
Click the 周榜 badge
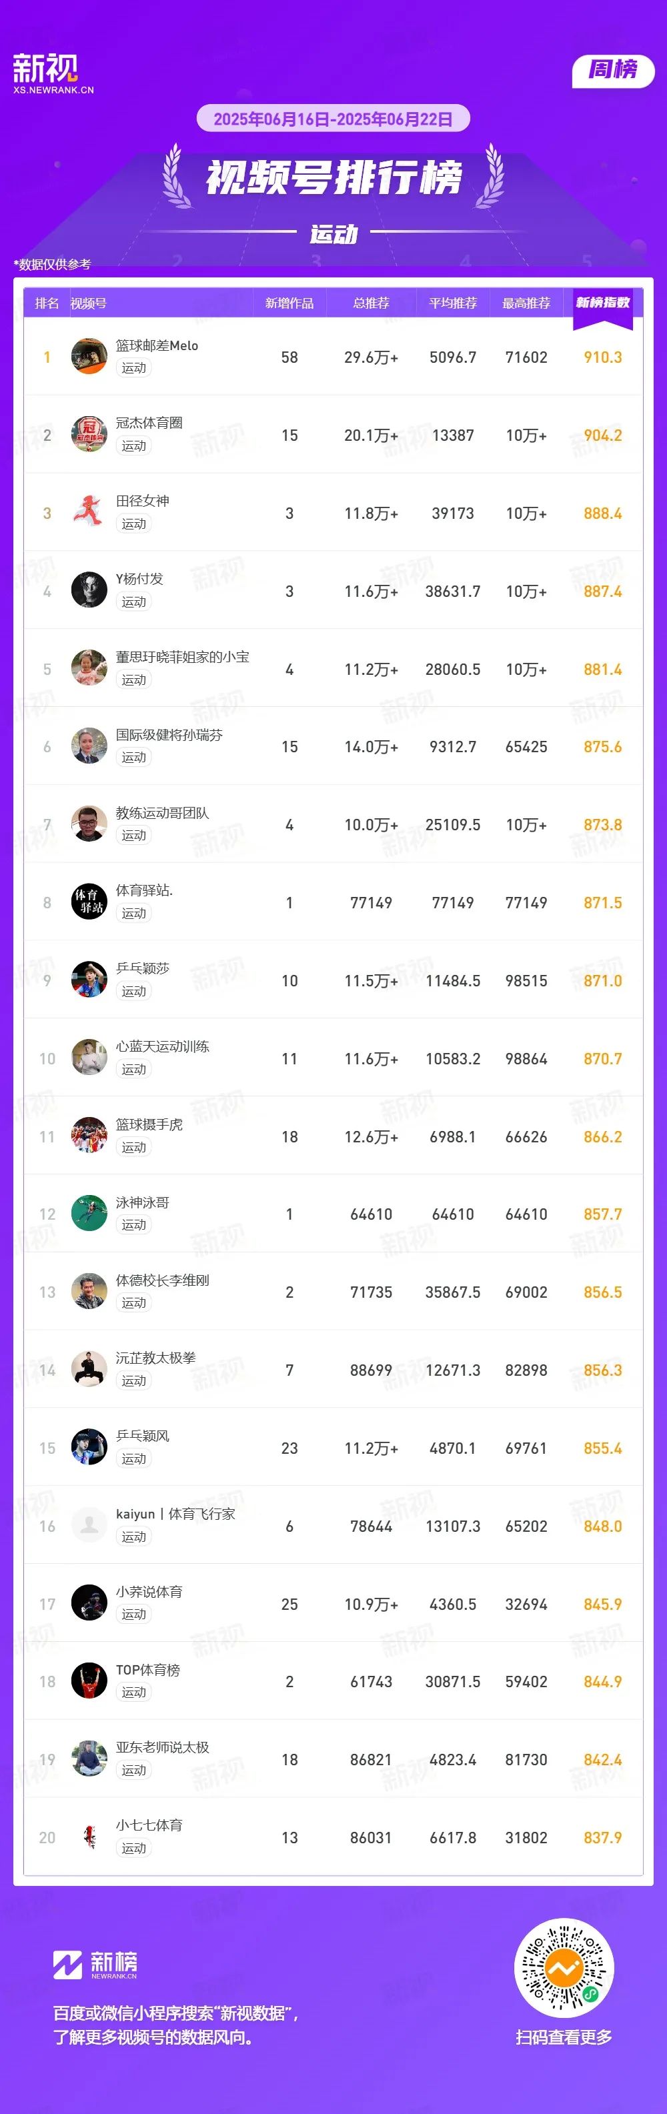click(x=613, y=71)
